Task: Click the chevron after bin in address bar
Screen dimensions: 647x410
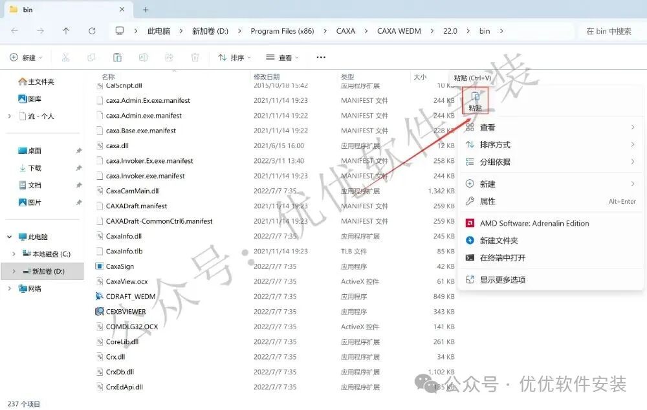Action: pos(501,31)
